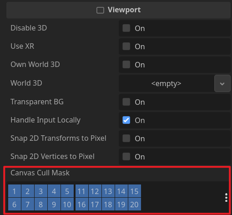Open the Canvas Cull Mask three-dots menu
The image size is (232, 215).
[x=226, y=198]
